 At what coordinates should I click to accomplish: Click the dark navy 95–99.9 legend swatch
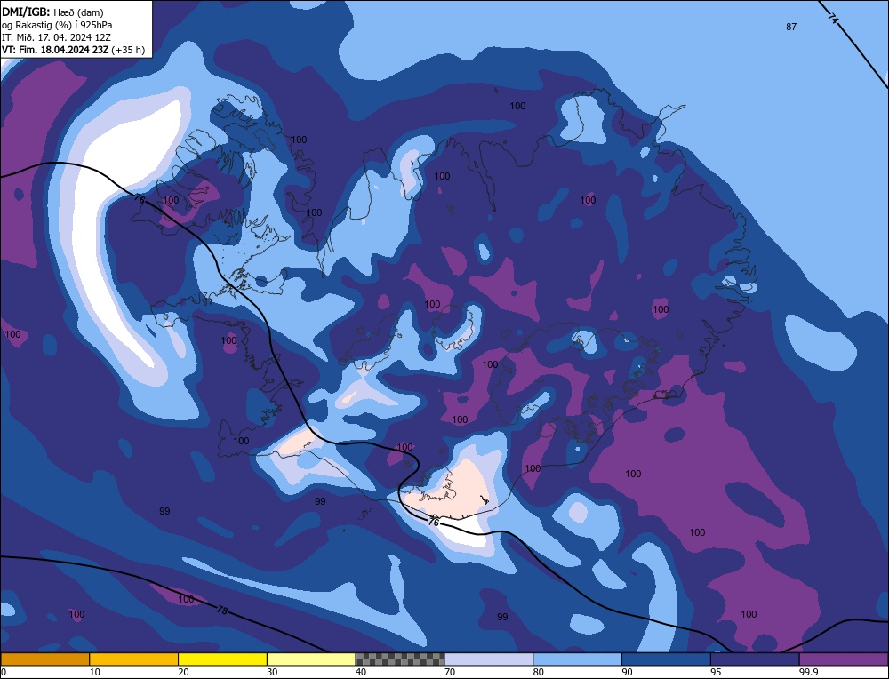pyautogui.click(x=755, y=659)
